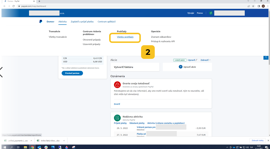Open Outlook from the taskbar

click(x=39, y=147)
